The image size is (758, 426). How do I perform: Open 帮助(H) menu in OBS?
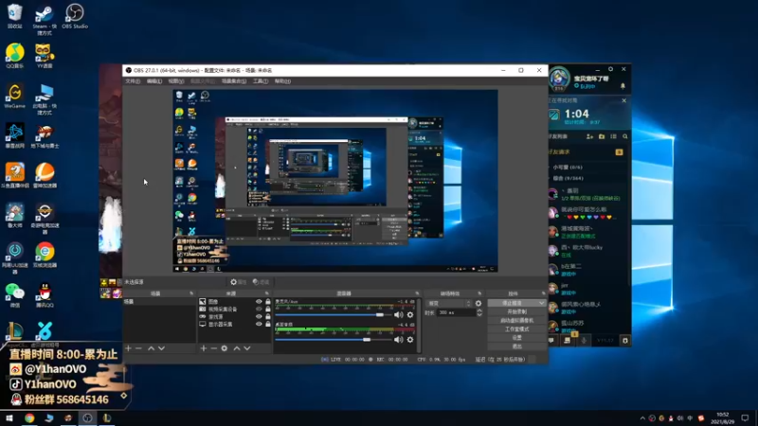tap(282, 81)
